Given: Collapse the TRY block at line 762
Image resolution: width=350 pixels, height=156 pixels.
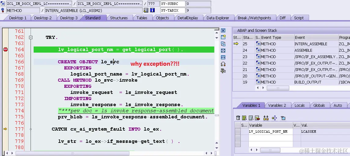Looking at the screenshot, I should [x=31, y=37].
